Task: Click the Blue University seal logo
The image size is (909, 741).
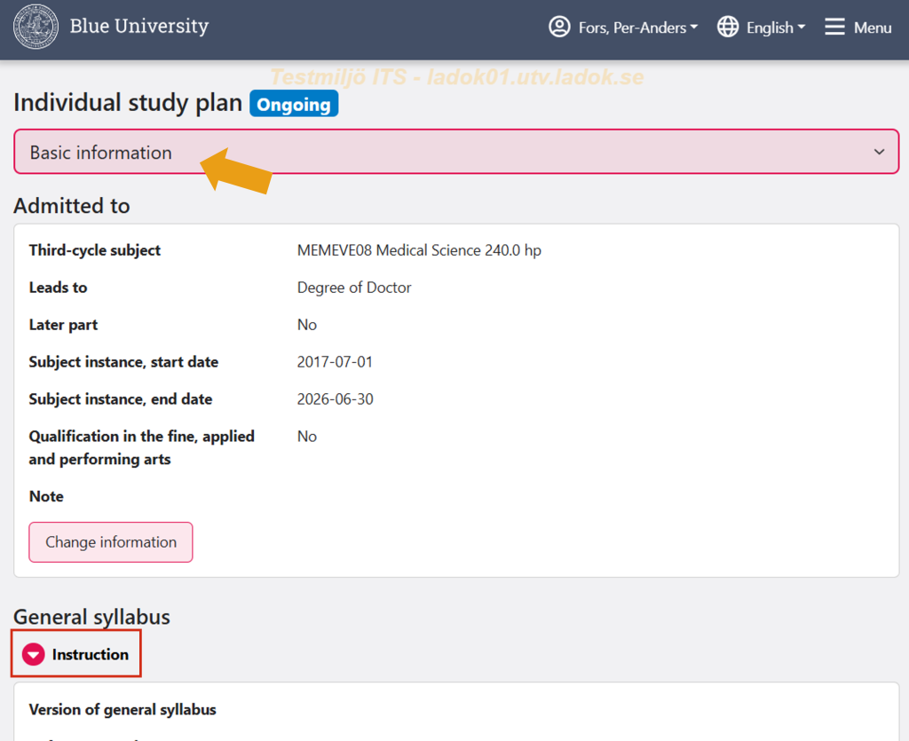Action: (x=36, y=27)
